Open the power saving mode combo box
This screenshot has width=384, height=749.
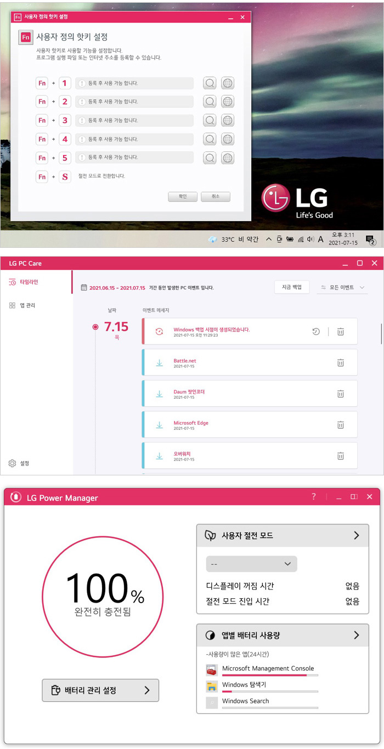coord(251,564)
